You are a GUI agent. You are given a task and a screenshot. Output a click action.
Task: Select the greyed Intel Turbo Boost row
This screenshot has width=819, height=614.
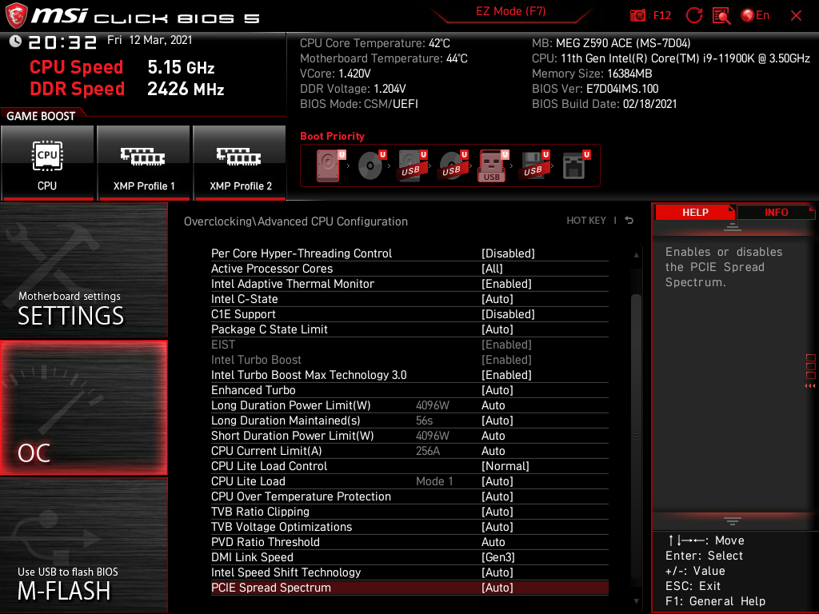[x=409, y=360]
